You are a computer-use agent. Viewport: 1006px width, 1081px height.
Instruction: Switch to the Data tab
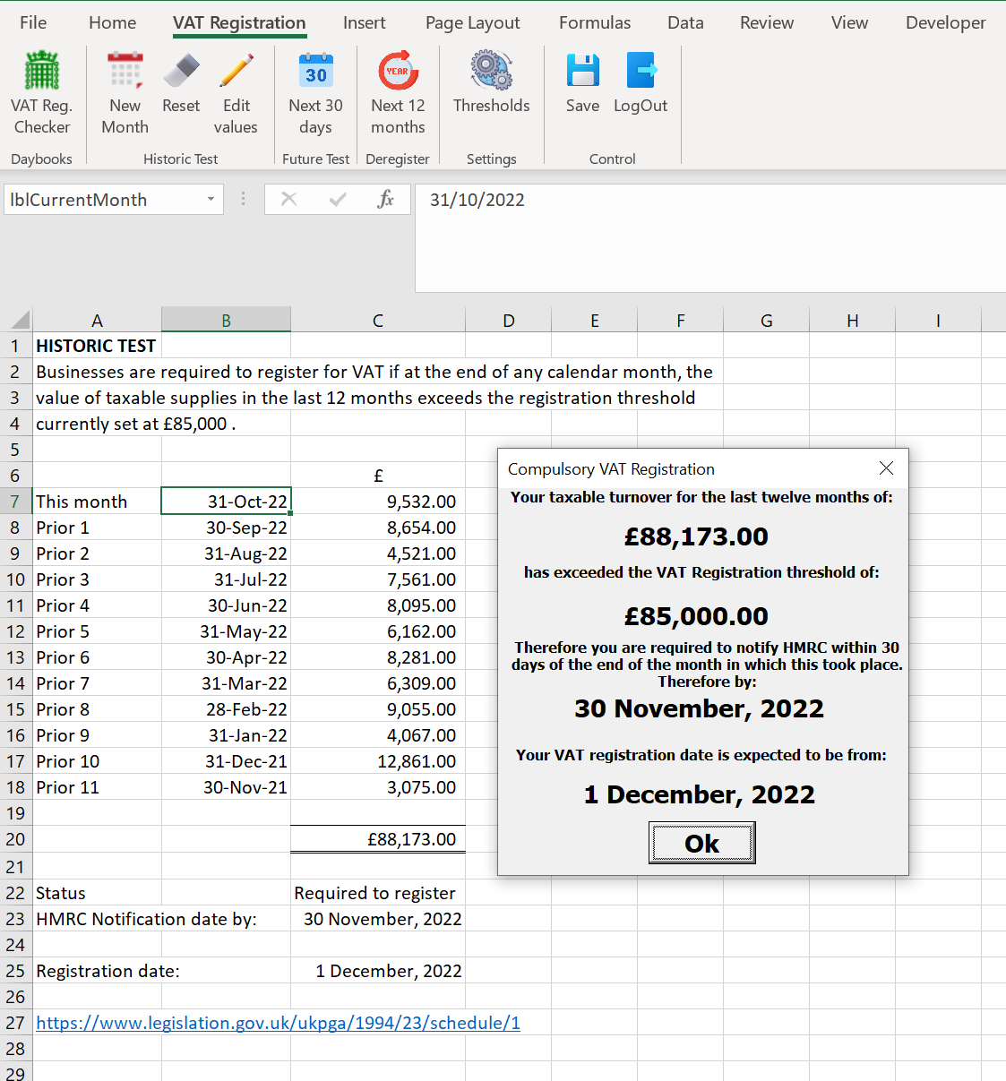click(685, 22)
